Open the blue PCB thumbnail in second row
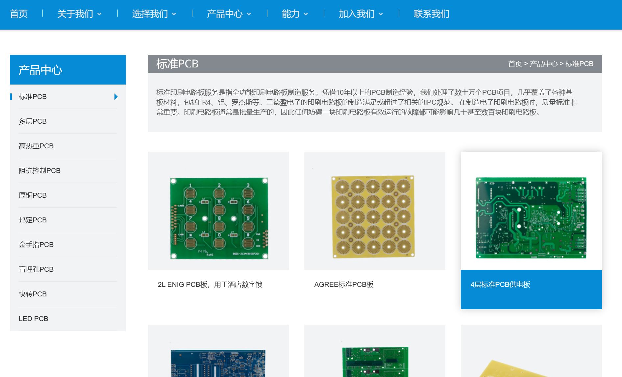Screen dimensions: 622x377 click(x=218, y=351)
